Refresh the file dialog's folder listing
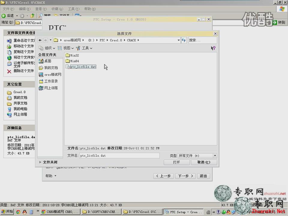288x216 pixels. [184, 40]
